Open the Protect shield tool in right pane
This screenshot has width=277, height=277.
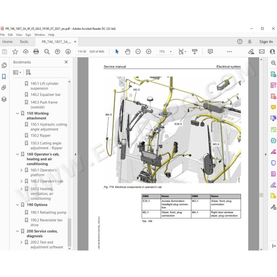tap(273, 163)
